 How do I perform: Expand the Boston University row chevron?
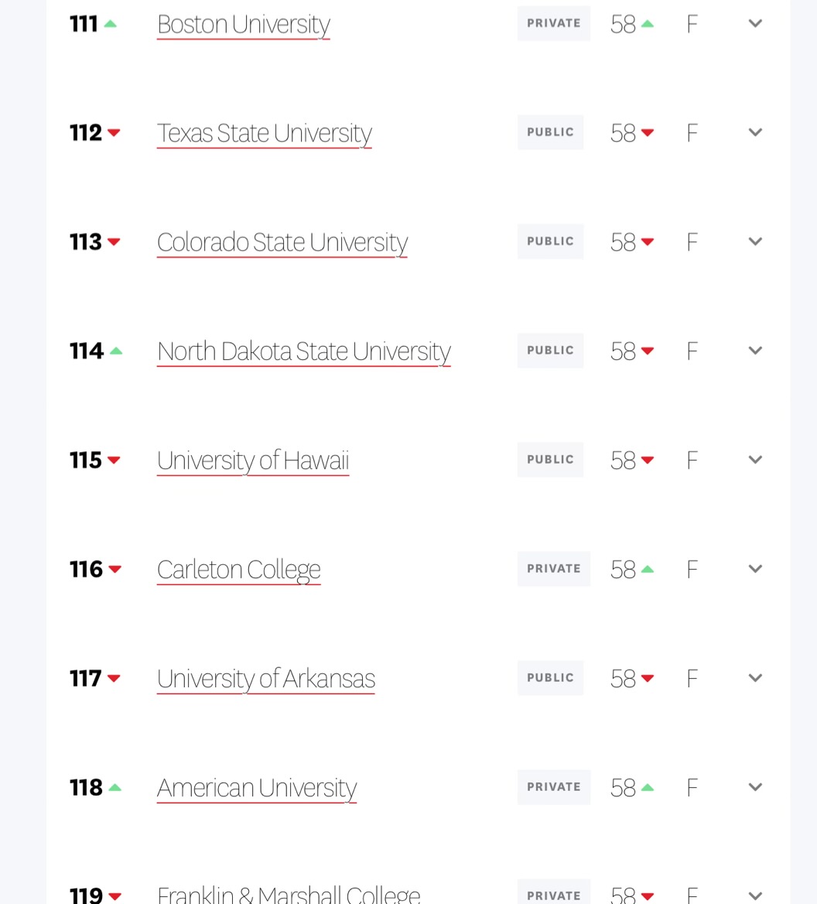[x=755, y=23]
